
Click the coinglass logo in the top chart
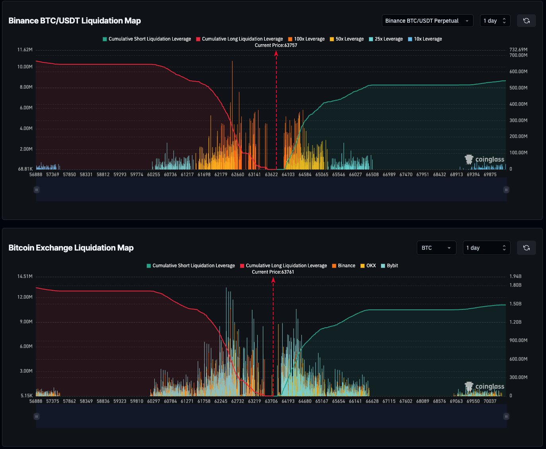coord(484,159)
